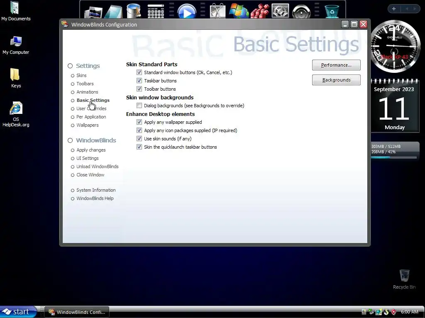Launch the calculator icon in the dock
This screenshot has height=318, width=425.
[x=156, y=11]
